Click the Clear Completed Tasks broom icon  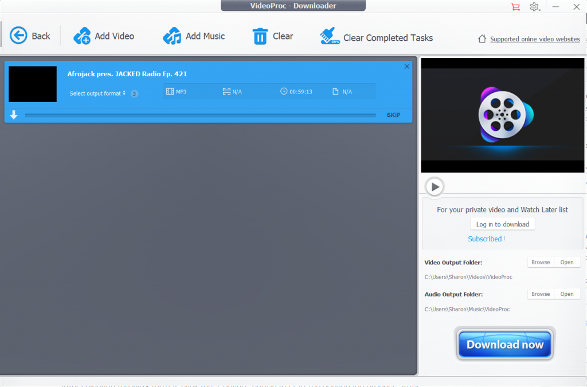tap(330, 36)
